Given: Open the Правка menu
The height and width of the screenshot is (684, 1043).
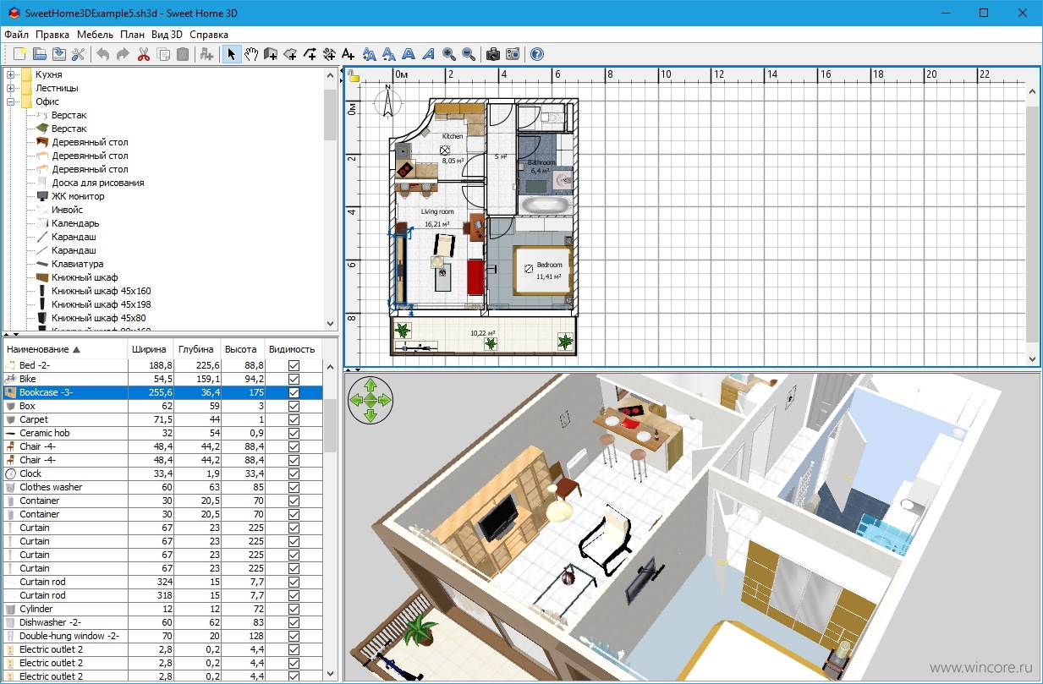Looking at the screenshot, I should coord(52,35).
